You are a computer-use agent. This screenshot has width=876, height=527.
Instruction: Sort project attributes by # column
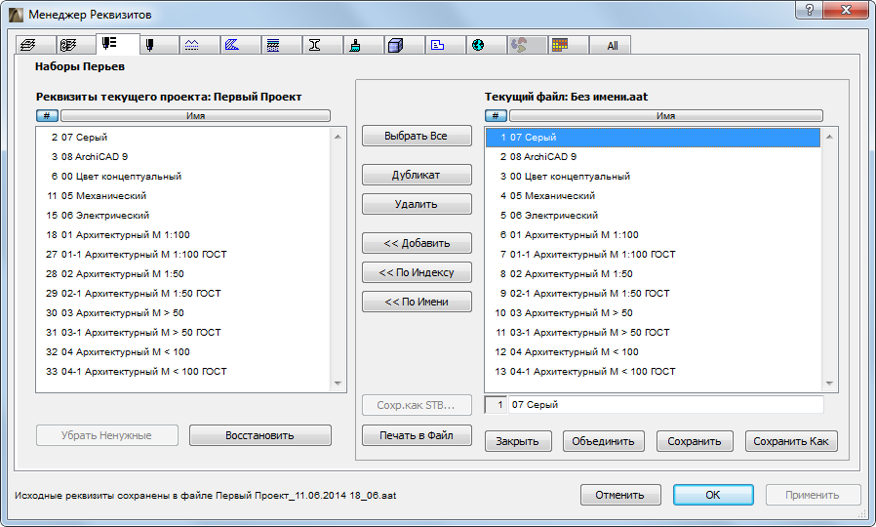[x=47, y=116]
